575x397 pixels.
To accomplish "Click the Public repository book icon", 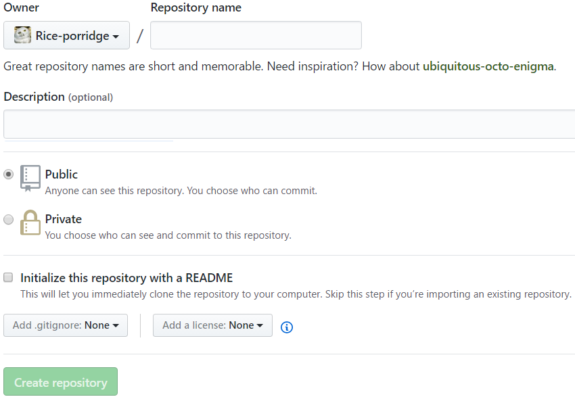I will 30,178.
